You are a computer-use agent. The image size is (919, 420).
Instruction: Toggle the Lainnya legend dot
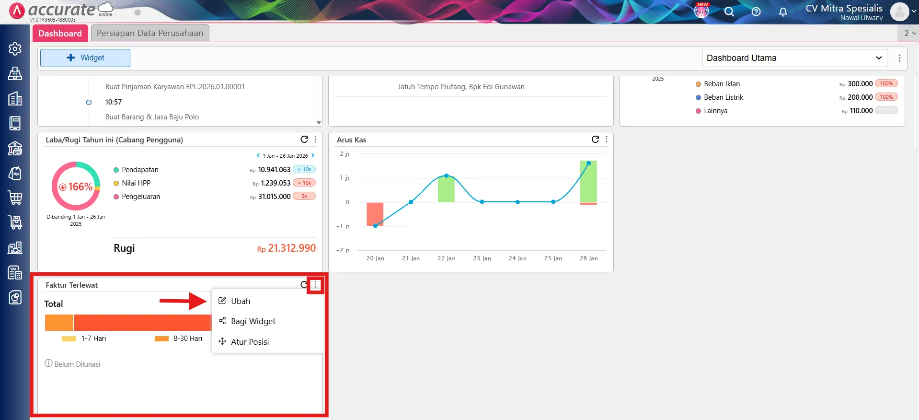point(698,111)
